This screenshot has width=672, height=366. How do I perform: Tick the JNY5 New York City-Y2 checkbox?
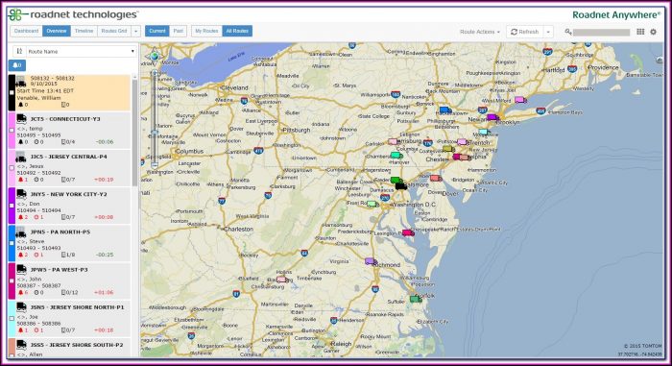(12, 206)
